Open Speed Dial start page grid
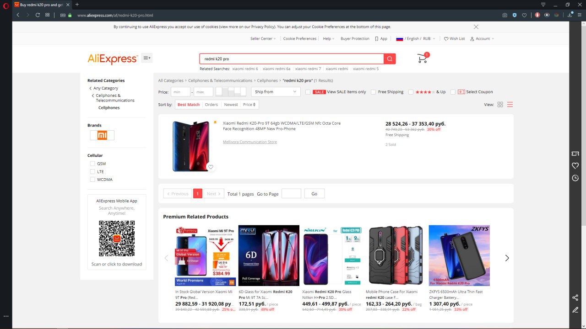The width and height of the screenshot is (586, 329). (48, 15)
